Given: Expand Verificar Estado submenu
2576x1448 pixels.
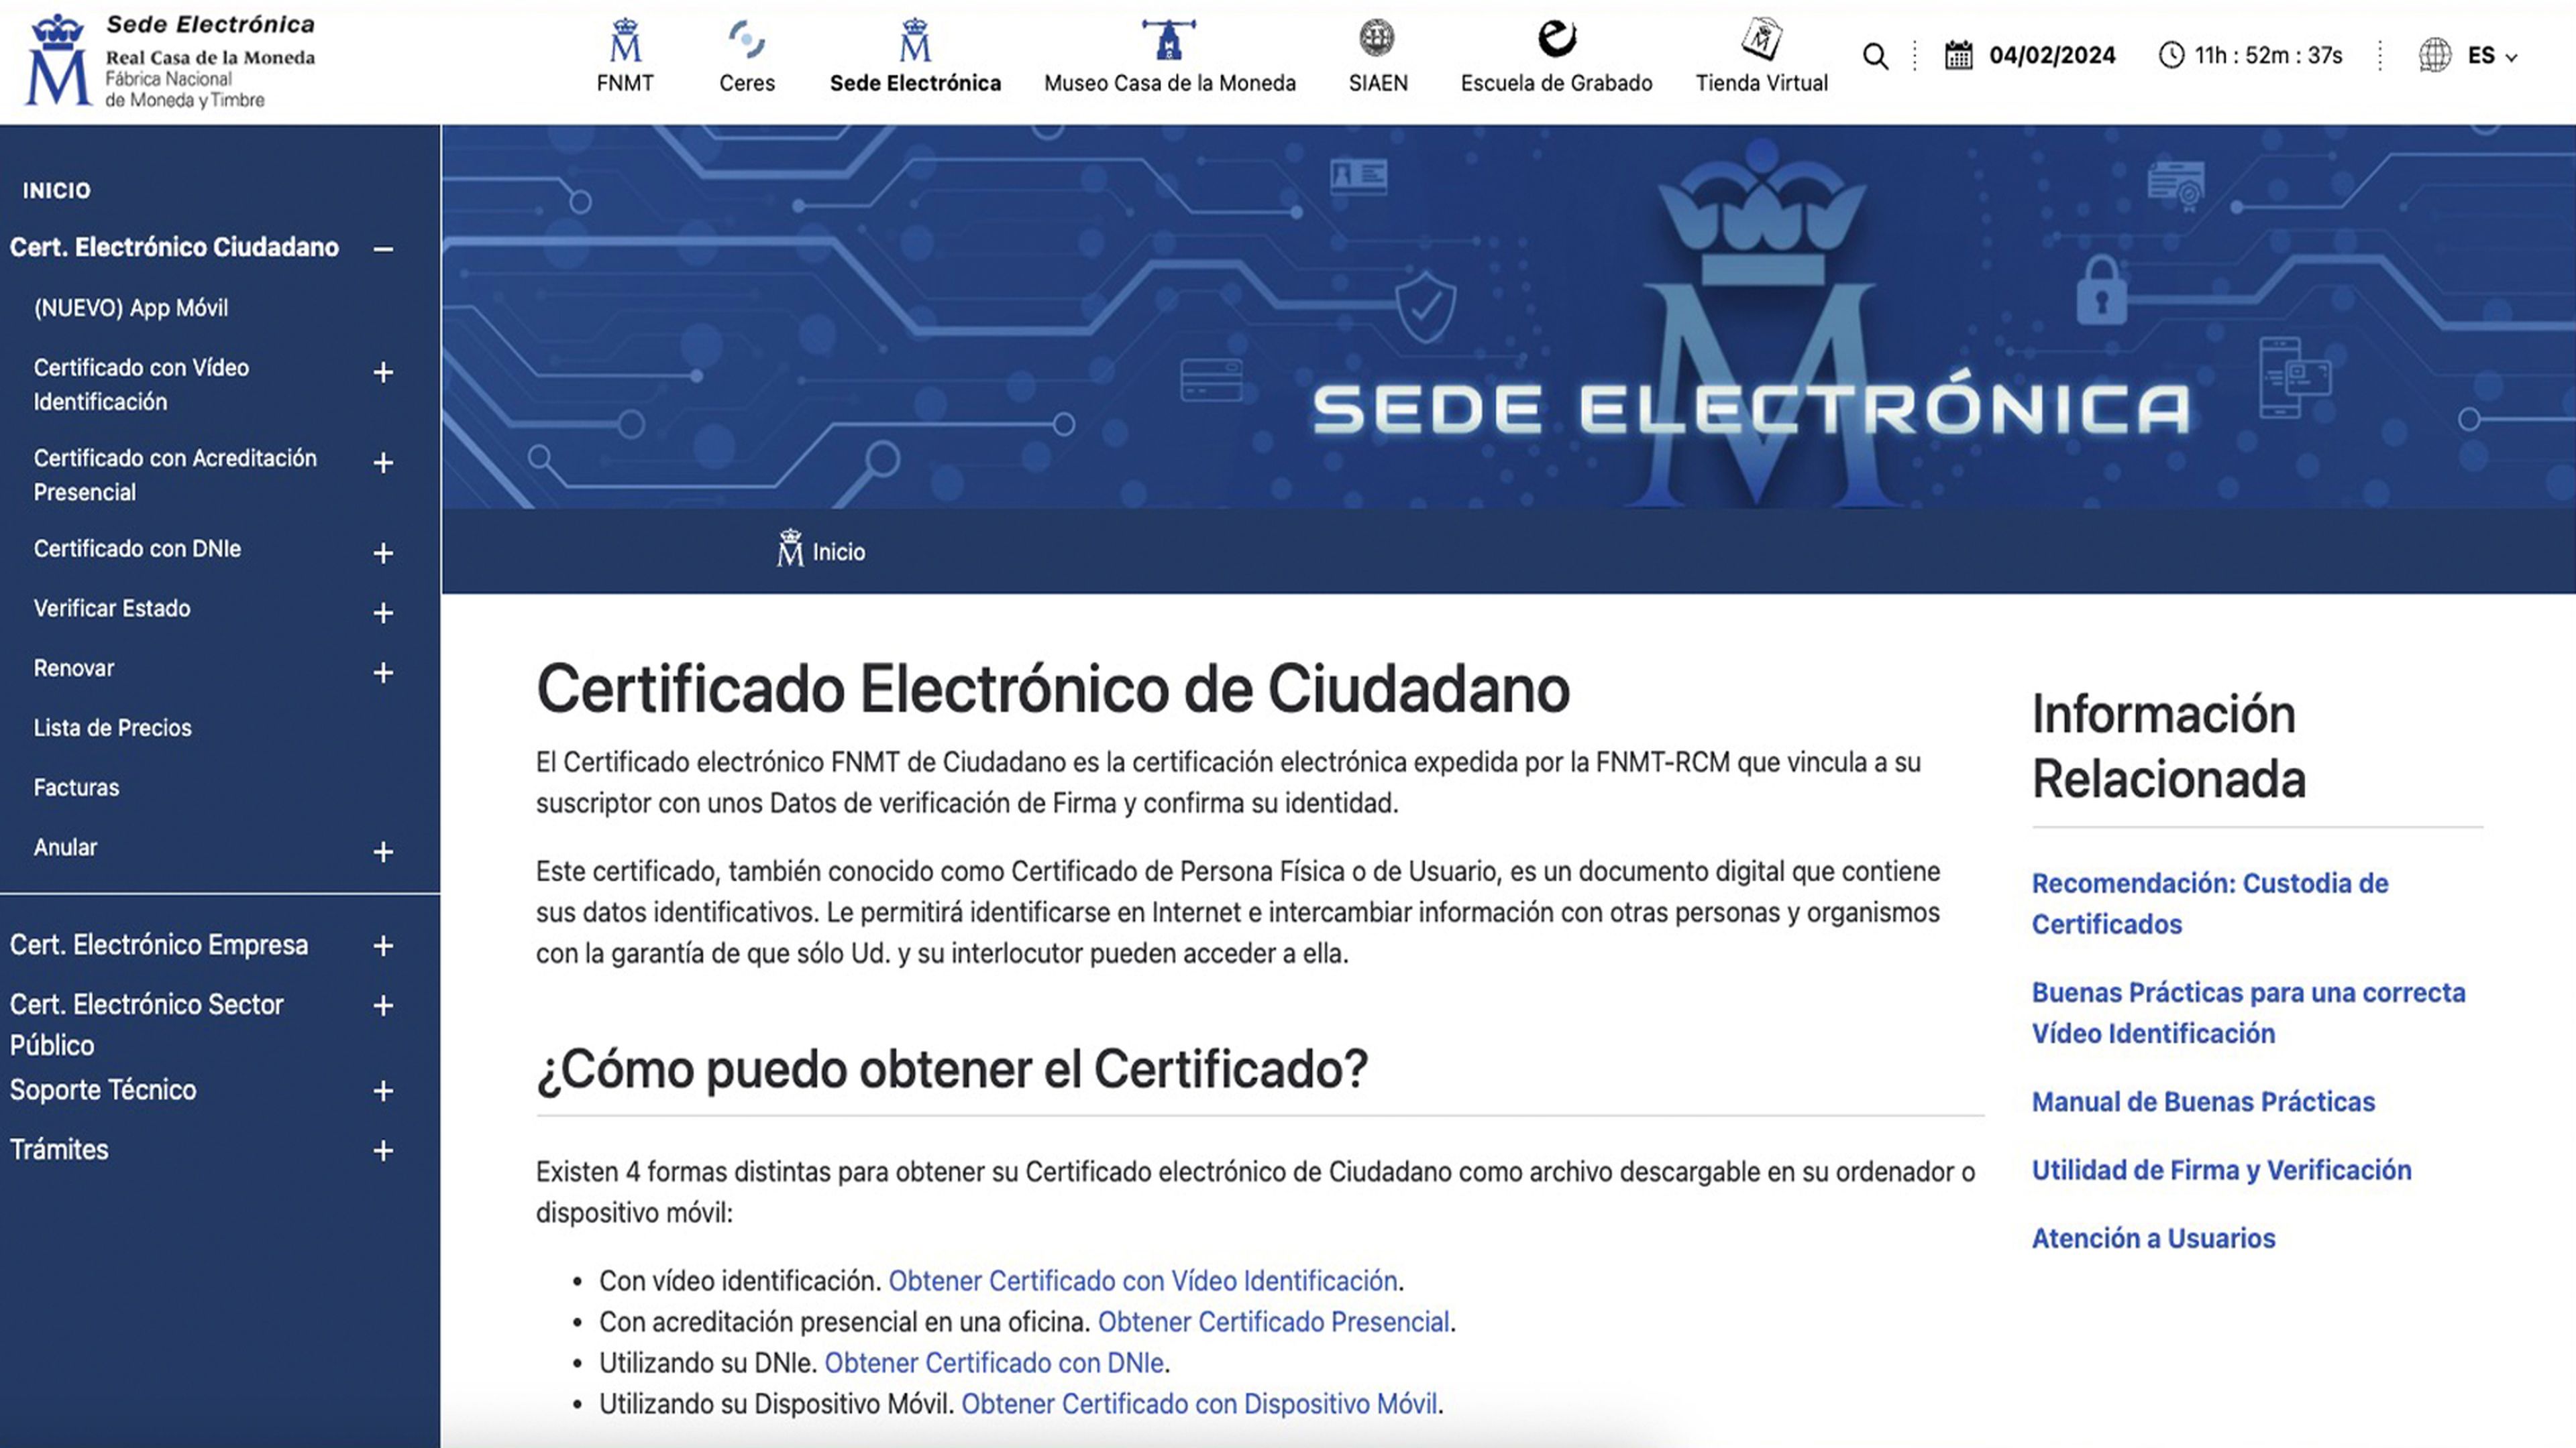Looking at the screenshot, I should click(383, 613).
